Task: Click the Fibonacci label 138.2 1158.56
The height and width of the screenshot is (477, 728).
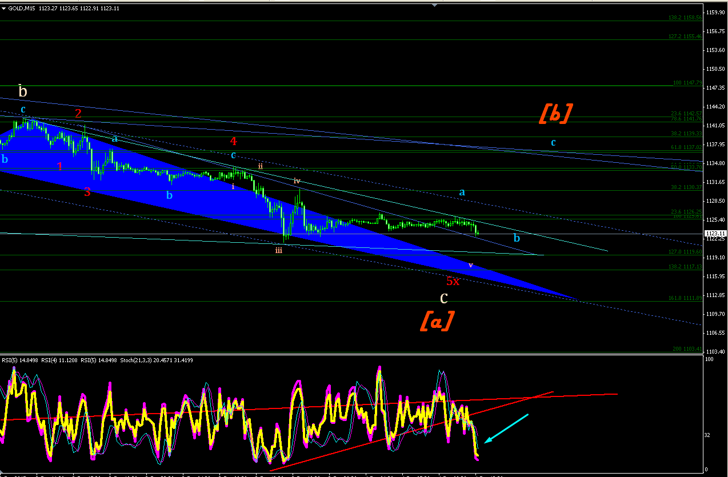Action: click(685, 18)
